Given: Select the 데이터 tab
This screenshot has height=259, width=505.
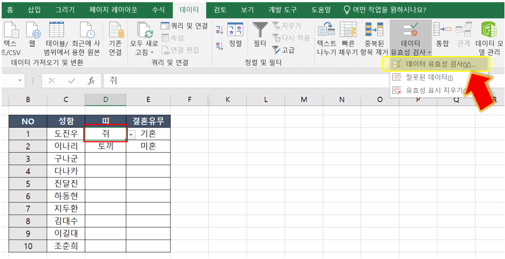Looking at the screenshot, I should click(x=189, y=9).
